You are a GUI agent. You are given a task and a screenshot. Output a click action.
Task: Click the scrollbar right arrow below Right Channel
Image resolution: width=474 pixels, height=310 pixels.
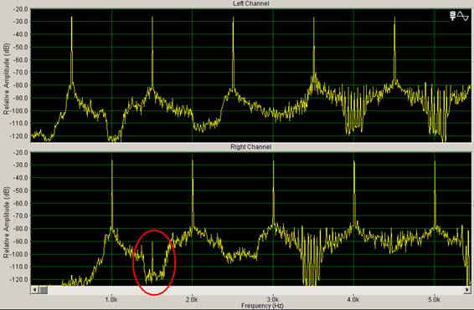[467, 290]
